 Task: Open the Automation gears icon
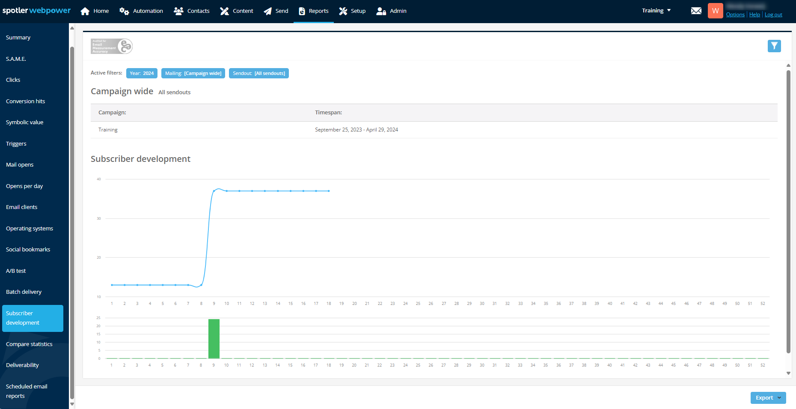coord(124,11)
